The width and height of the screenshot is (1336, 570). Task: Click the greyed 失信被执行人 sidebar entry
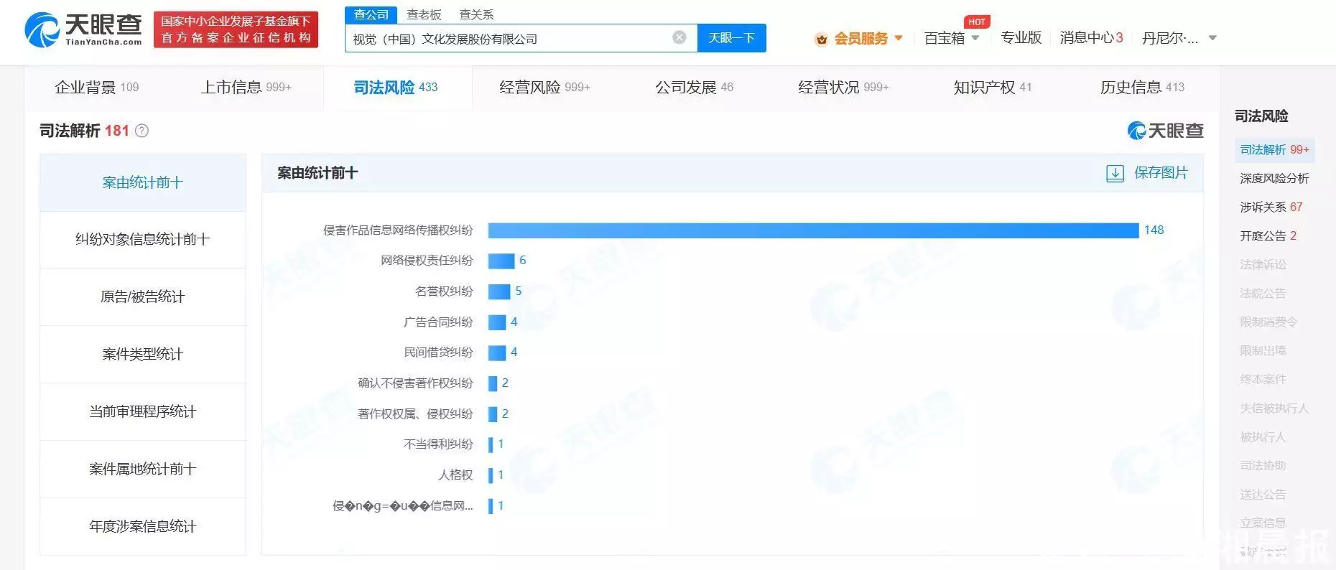coord(1274,408)
